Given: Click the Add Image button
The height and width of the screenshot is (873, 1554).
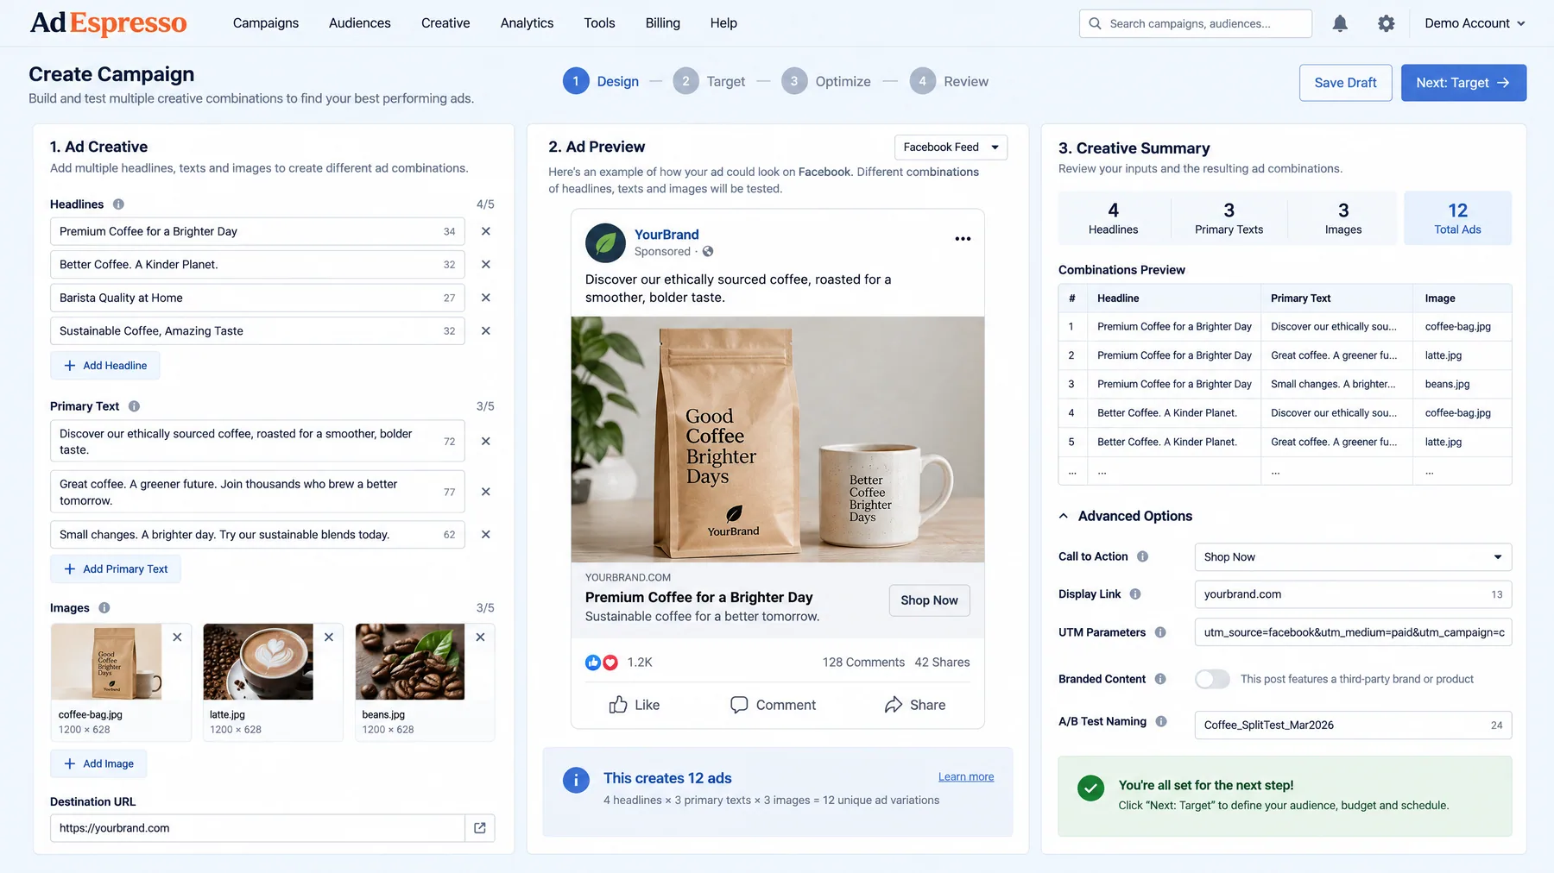Looking at the screenshot, I should coord(98,764).
